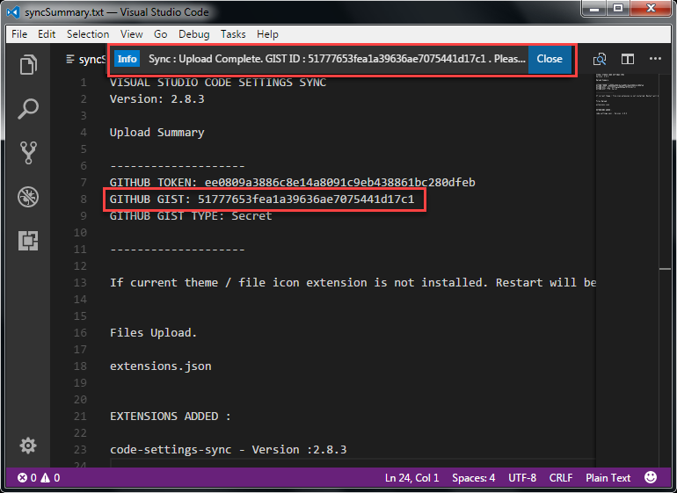The height and width of the screenshot is (493, 677).
Task: Click the GITHUB GIST TYPE: Secret line
Action: pos(191,216)
